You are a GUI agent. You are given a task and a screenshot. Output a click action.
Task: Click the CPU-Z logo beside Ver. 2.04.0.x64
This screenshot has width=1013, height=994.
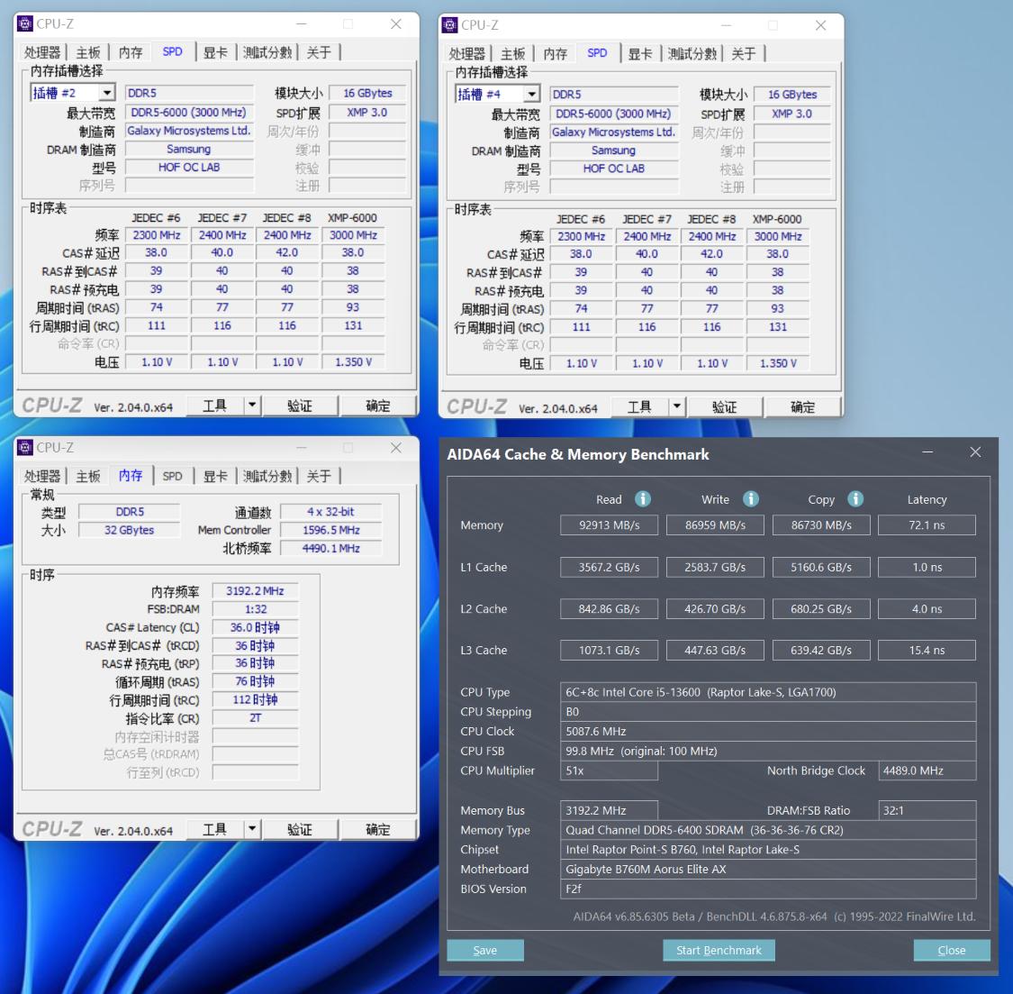pyautogui.click(x=54, y=405)
